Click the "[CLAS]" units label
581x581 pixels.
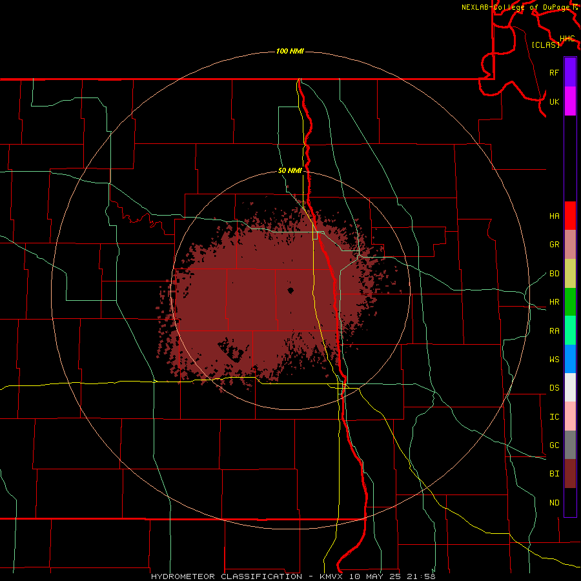pos(545,45)
